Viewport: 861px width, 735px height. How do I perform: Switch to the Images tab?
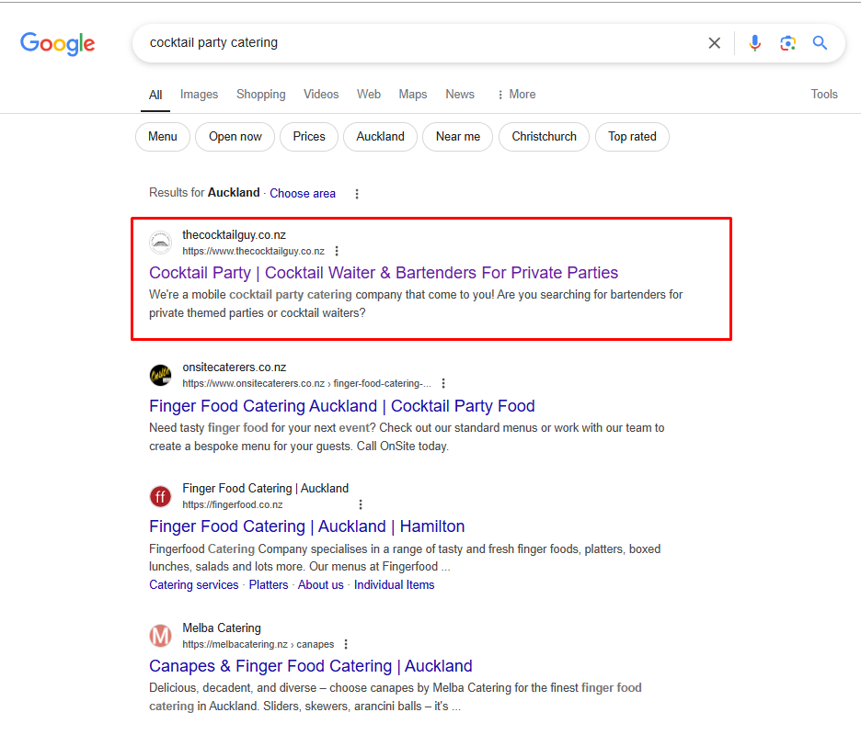[x=199, y=95]
